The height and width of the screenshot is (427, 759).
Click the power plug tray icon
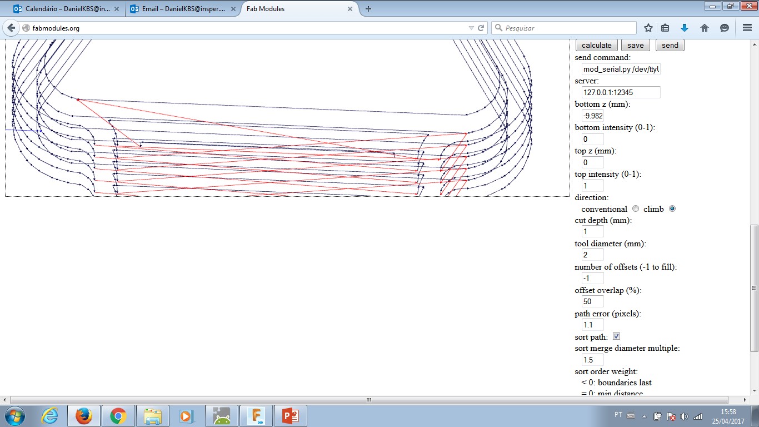pyautogui.click(x=657, y=416)
